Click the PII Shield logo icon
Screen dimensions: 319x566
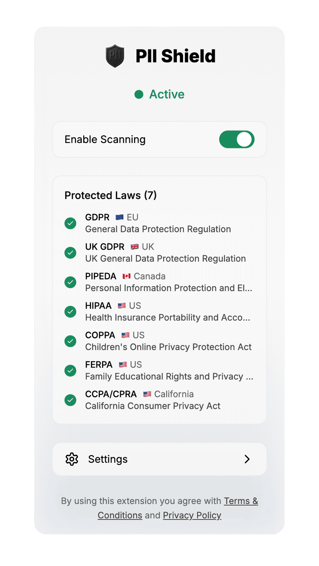[x=115, y=56]
